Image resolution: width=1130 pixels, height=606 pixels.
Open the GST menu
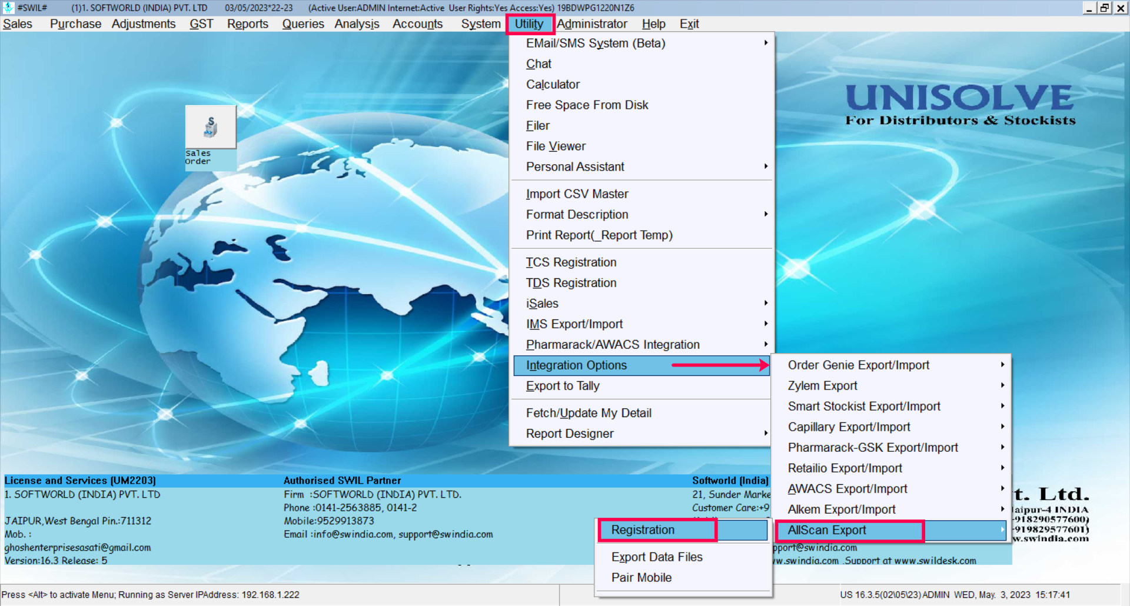click(201, 24)
